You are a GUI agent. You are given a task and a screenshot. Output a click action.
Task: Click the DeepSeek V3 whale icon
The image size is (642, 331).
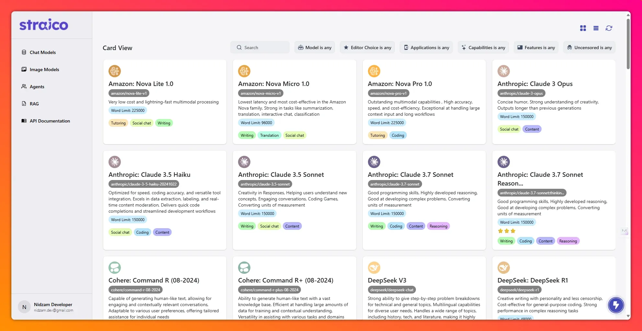pos(374,268)
